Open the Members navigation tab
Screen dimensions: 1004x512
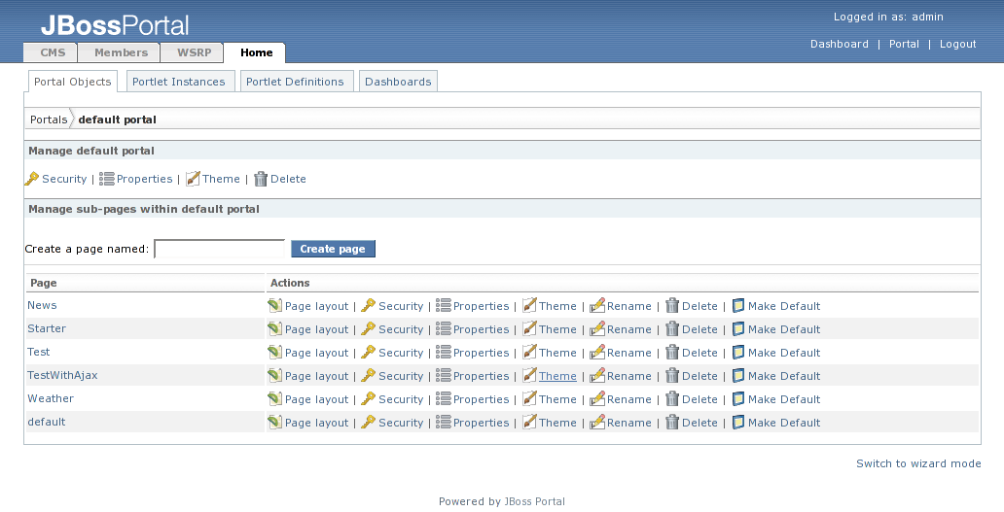point(122,52)
